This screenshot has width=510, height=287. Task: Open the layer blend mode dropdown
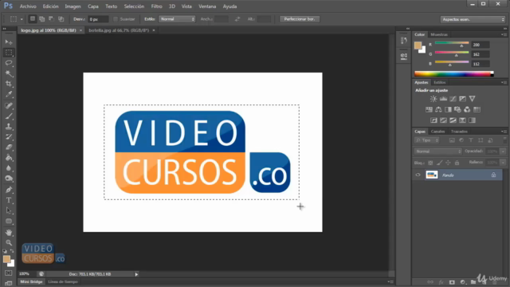point(438,151)
